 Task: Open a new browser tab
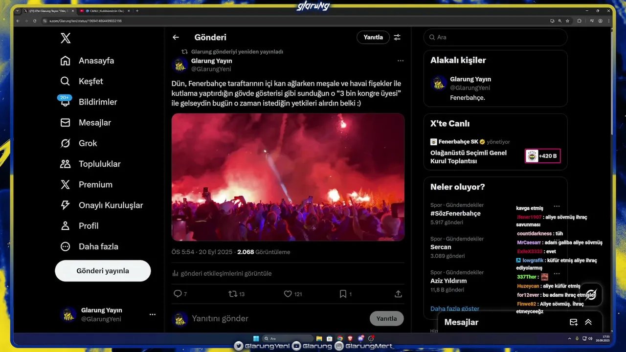[137, 11]
